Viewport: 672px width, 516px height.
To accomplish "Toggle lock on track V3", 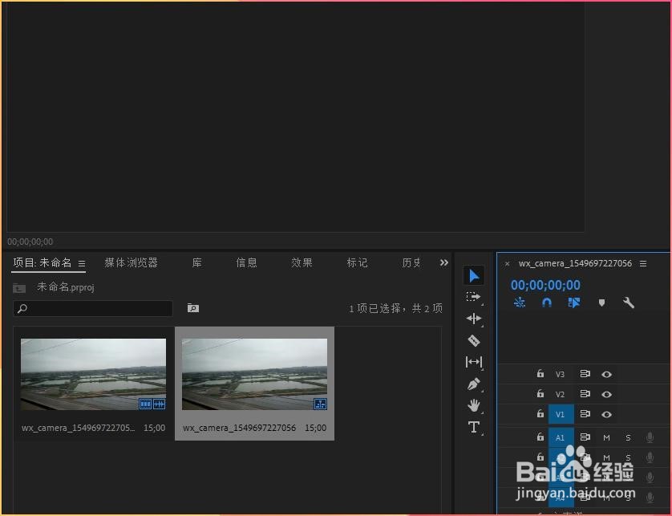I will coord(540,374).
